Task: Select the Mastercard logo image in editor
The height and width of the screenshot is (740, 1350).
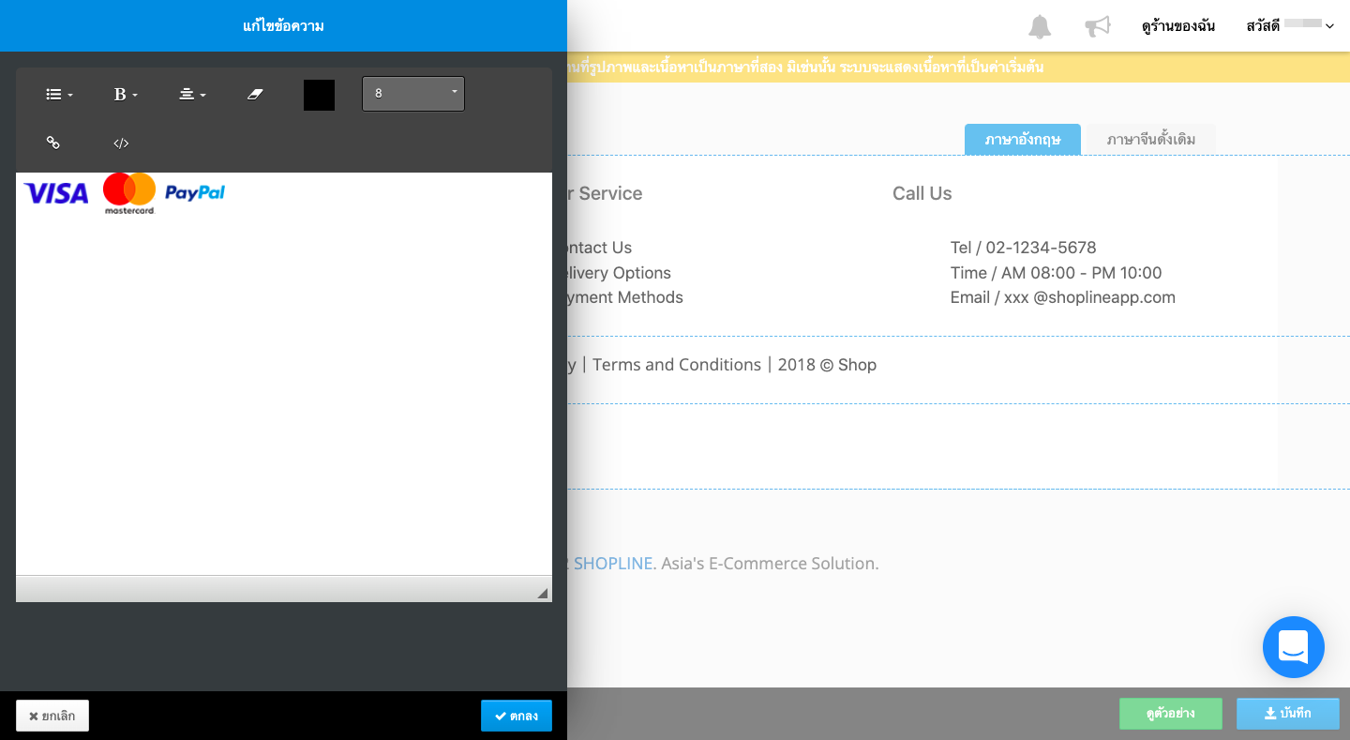Action: [x=129, y=193]
